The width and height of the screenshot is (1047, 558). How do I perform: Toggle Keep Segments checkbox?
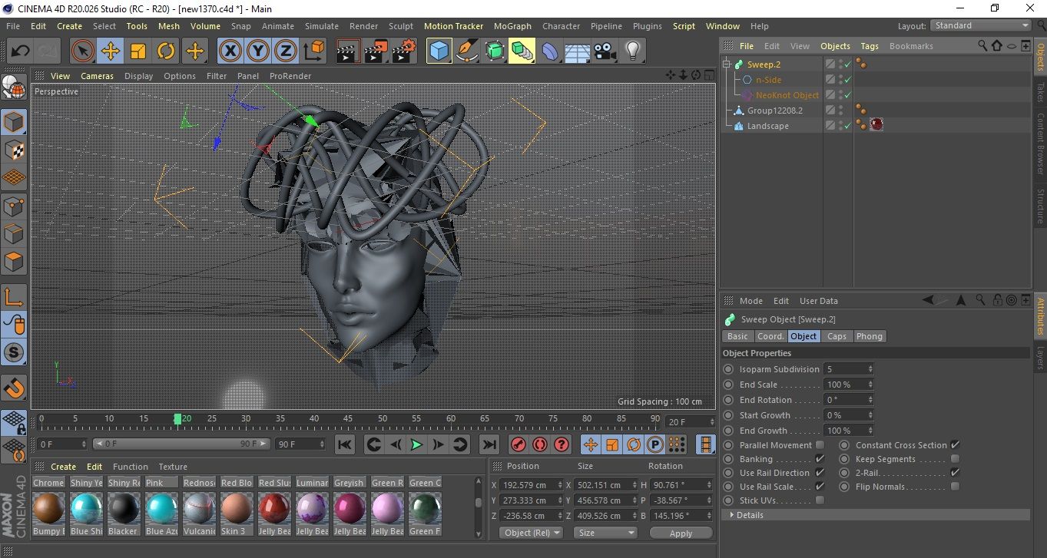tap(955, 459)
